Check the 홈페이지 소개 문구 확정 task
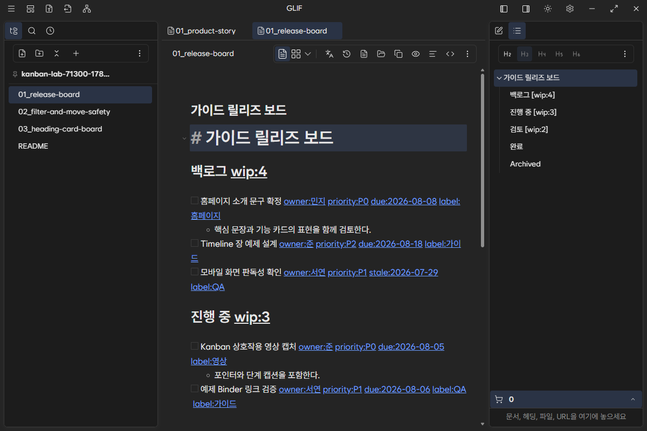This screenshot has width=647, height=431. coord(195,200)
